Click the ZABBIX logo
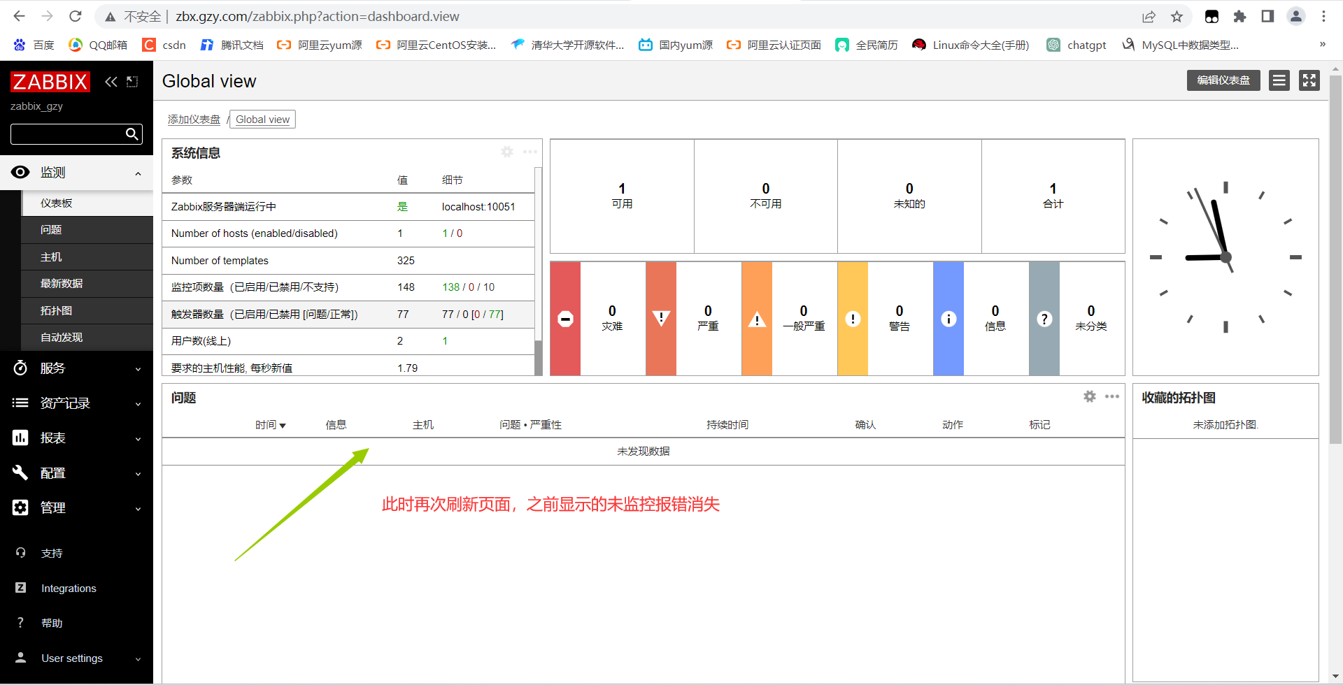 [50, 82]
